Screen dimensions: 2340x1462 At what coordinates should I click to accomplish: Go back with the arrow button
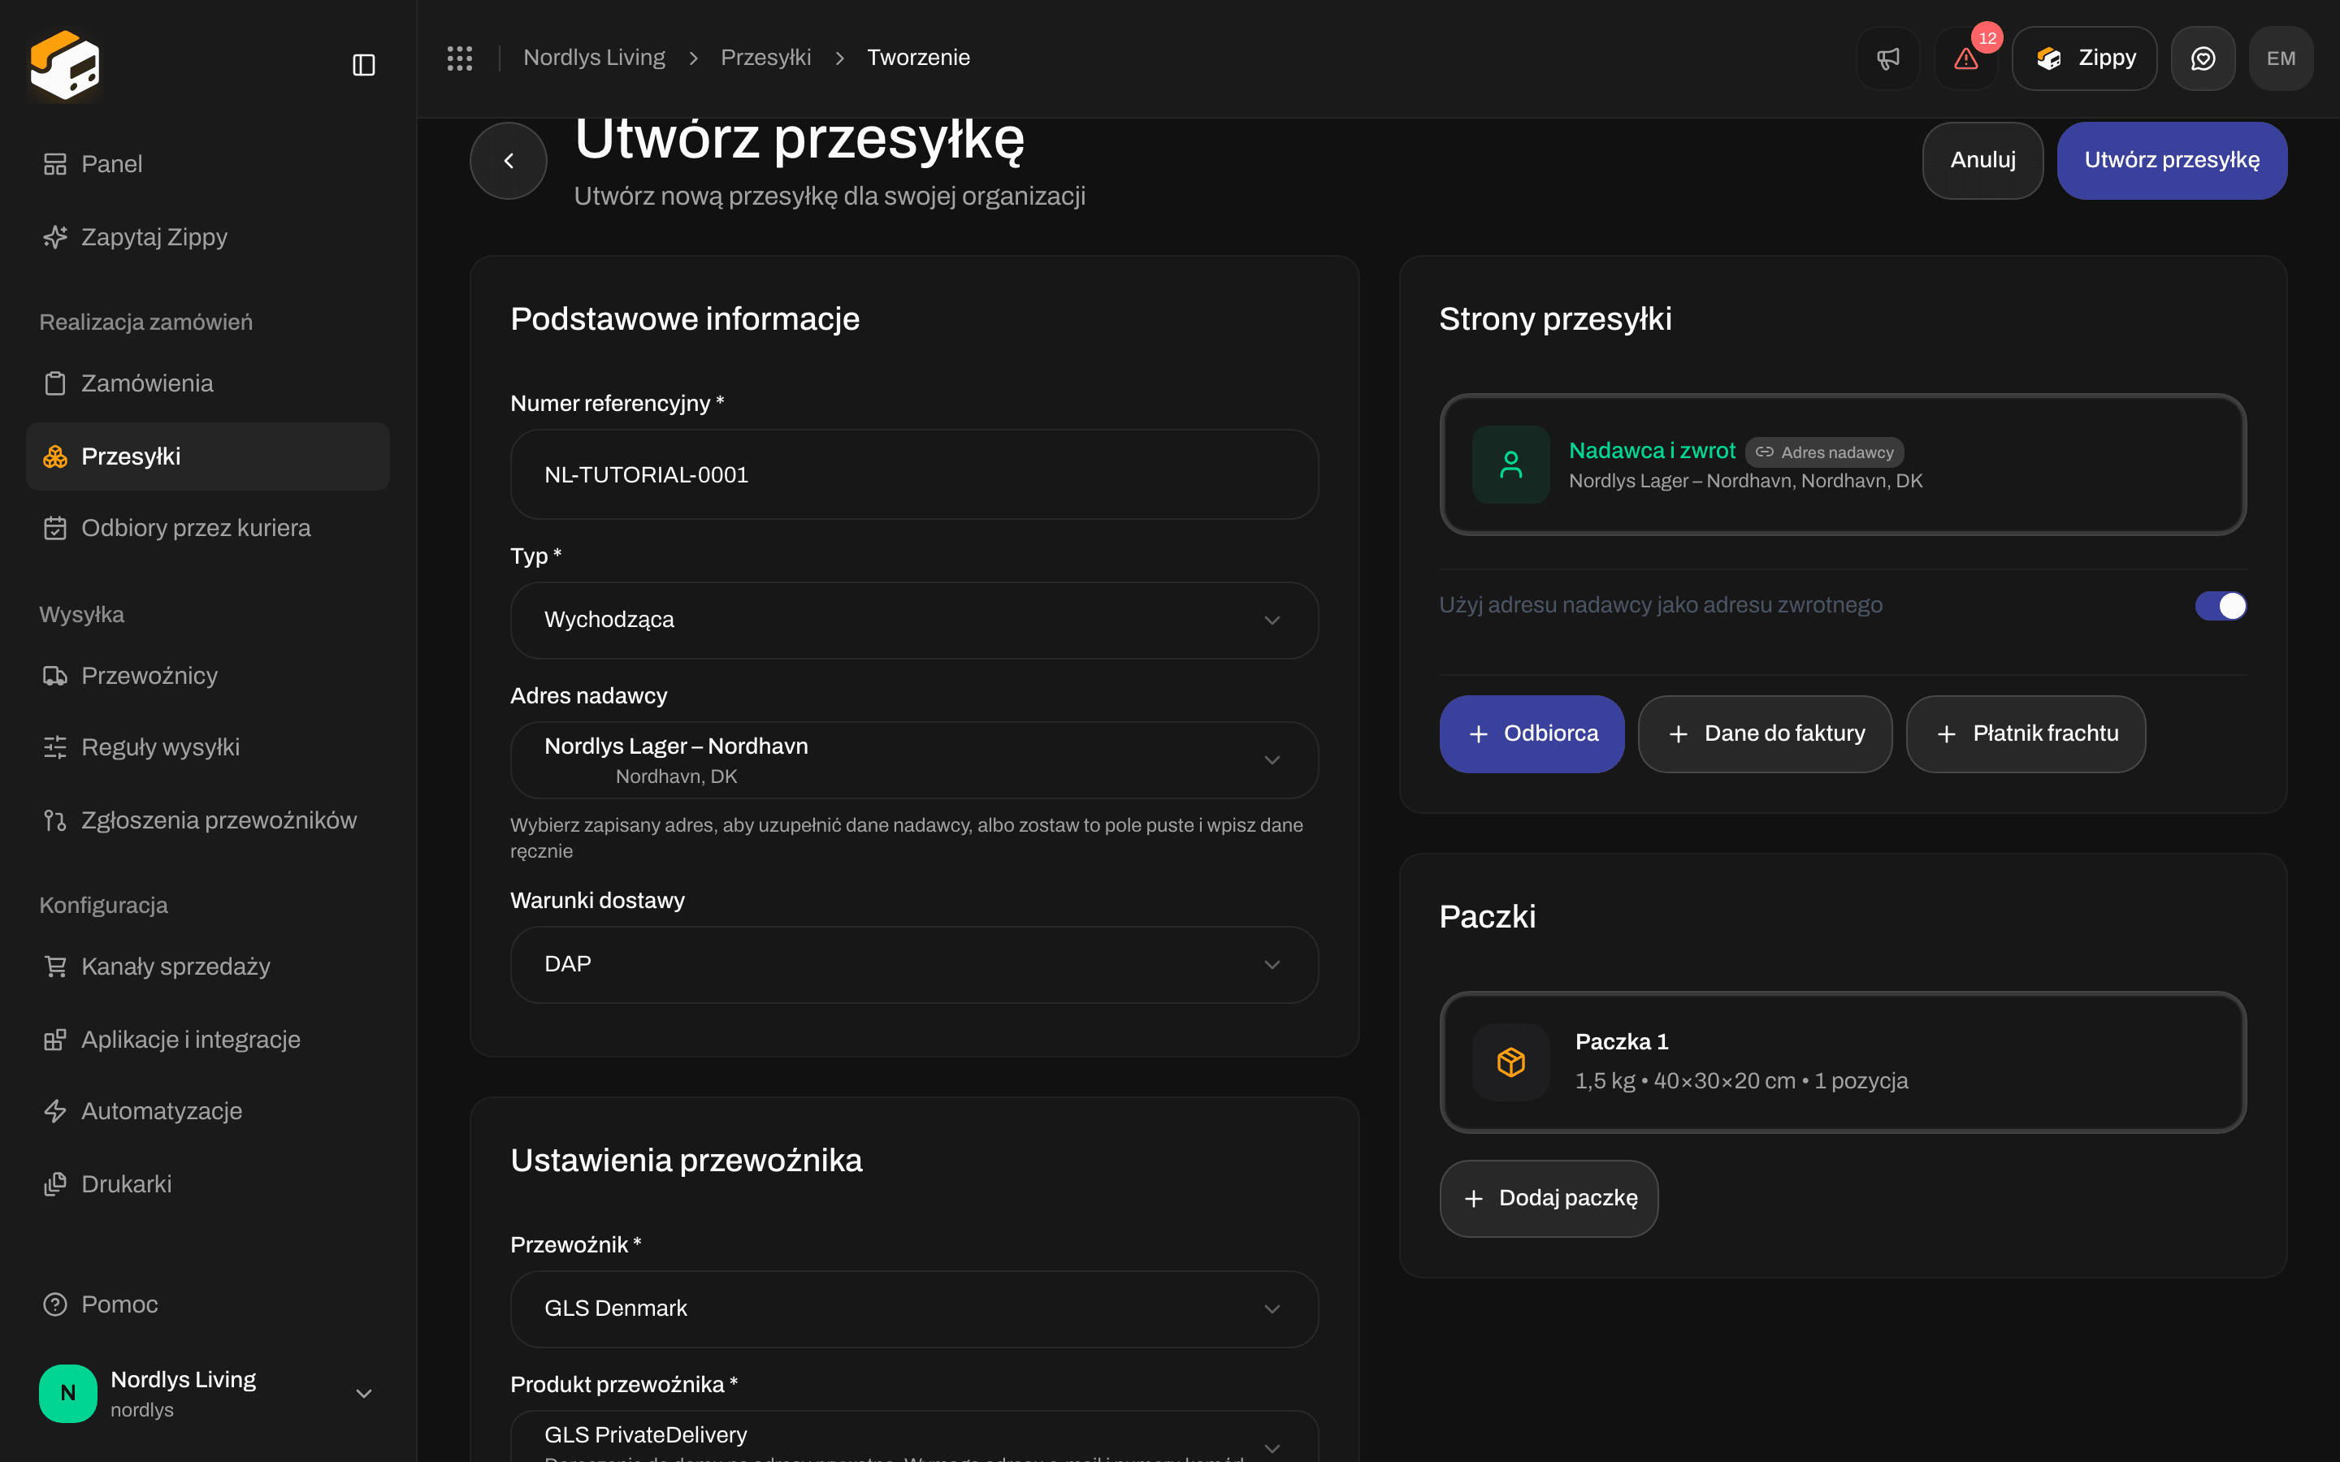509,161
